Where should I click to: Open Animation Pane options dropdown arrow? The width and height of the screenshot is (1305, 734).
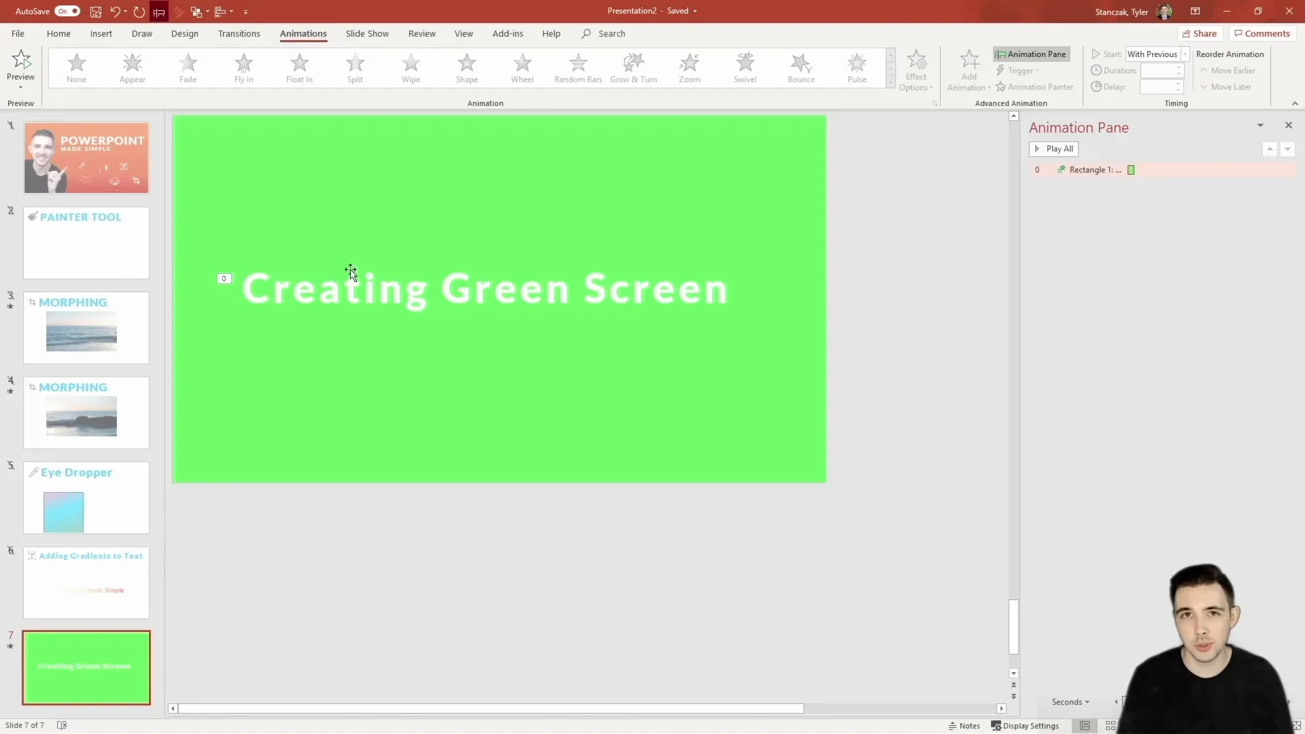click(1260, 126)
